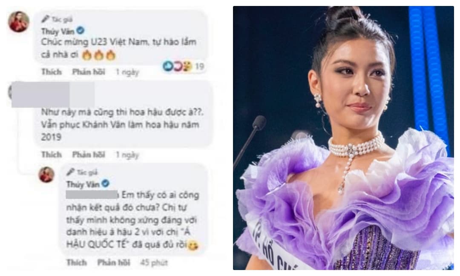
Task: Click the laughing emoji reaction icon
Action: point(187,66)
